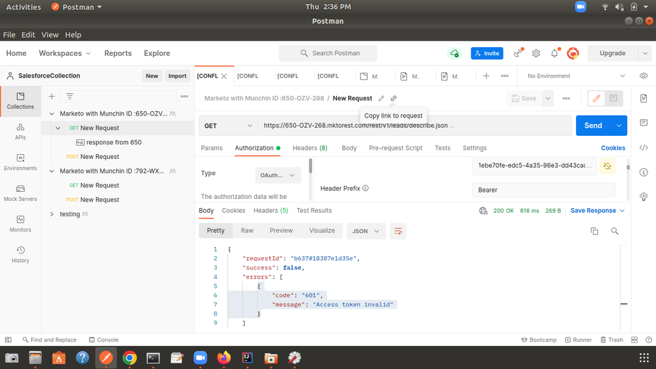Open the notifications bell

554,53
